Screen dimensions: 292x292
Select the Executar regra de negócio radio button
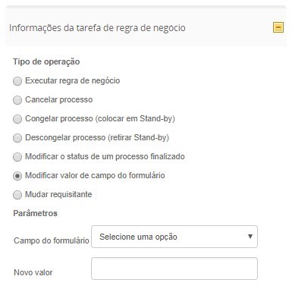pos(17,81)
